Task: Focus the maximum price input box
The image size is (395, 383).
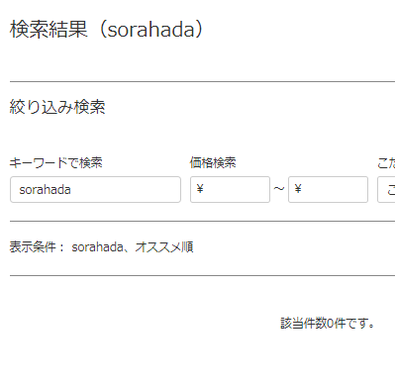Action: (328, 189)
